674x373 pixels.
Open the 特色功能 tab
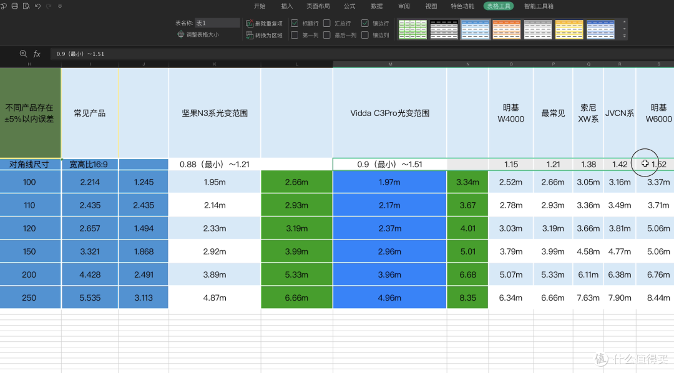pos(462,6)
